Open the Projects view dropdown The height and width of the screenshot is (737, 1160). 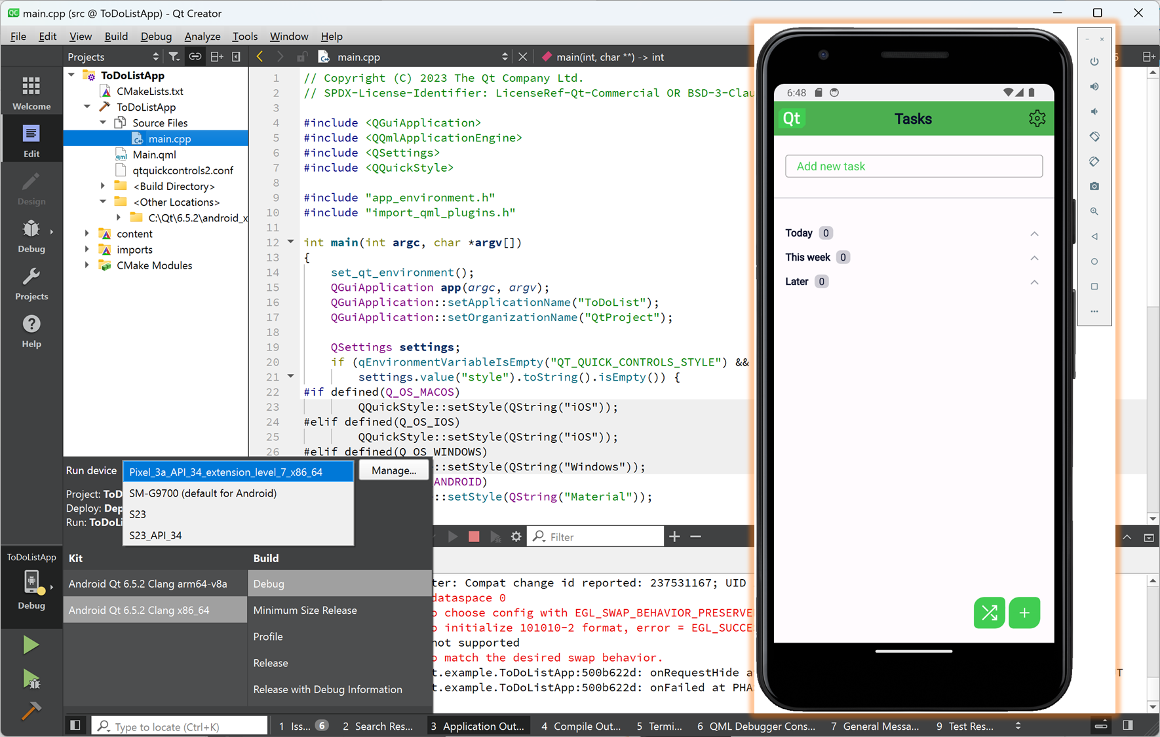pyautogui.click(x=113, y=57)
